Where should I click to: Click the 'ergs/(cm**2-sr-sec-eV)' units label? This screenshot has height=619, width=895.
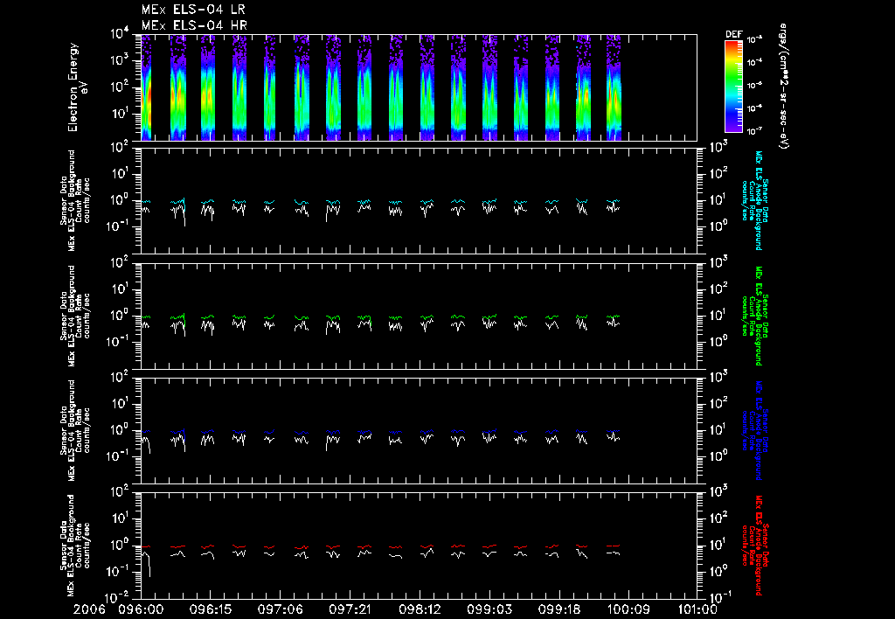pyautogui.click(x=783, y=87)
